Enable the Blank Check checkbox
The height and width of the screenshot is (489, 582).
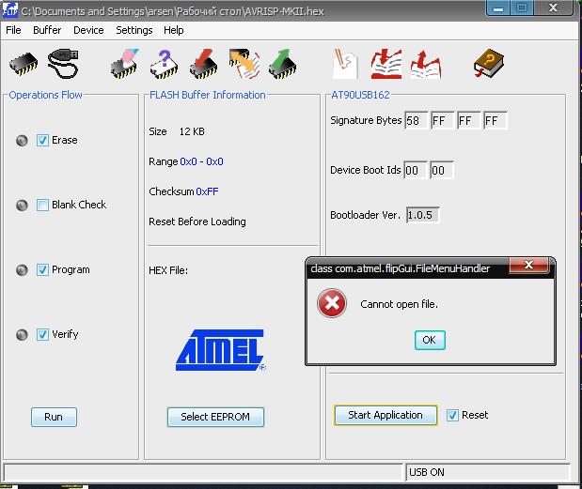coord(42,206)
